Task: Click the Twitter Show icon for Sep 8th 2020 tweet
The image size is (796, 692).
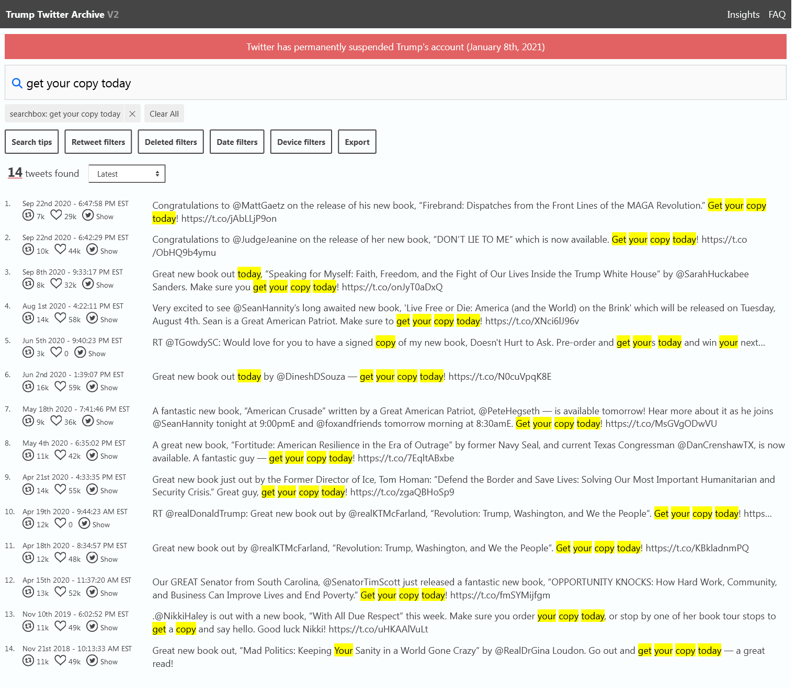Action: tap(88, 283)
